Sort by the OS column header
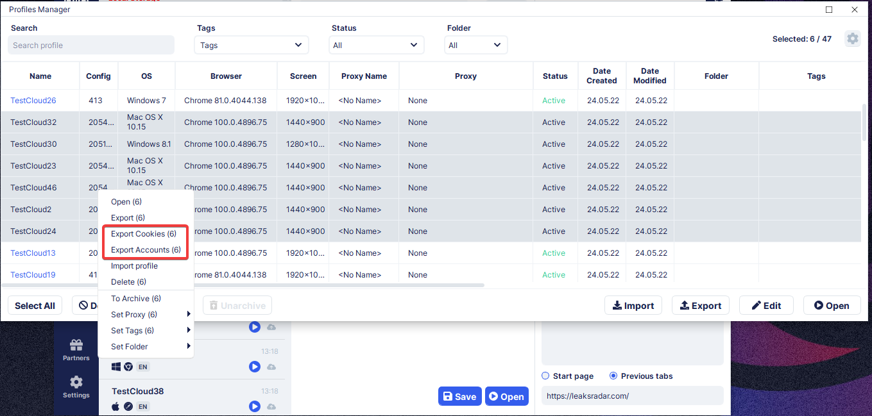This screenshot has width=872, height=416. coord(147,76)
